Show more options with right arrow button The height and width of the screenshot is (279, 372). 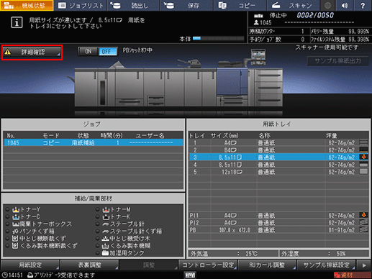pyautogui.click(x=364, y=265)
